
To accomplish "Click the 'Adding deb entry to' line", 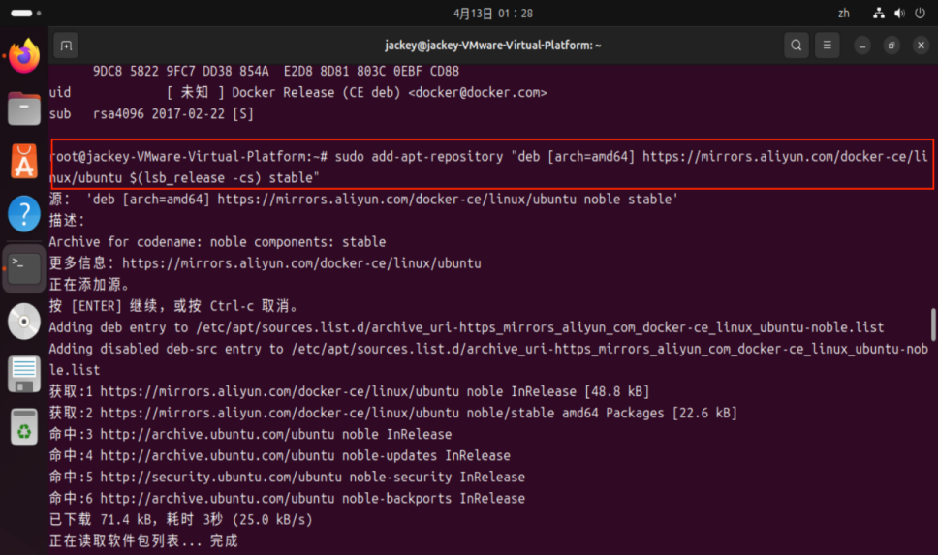I will [x=466, y=327].
